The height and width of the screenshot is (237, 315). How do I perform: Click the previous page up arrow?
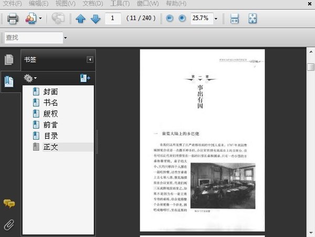pos(80,19)
